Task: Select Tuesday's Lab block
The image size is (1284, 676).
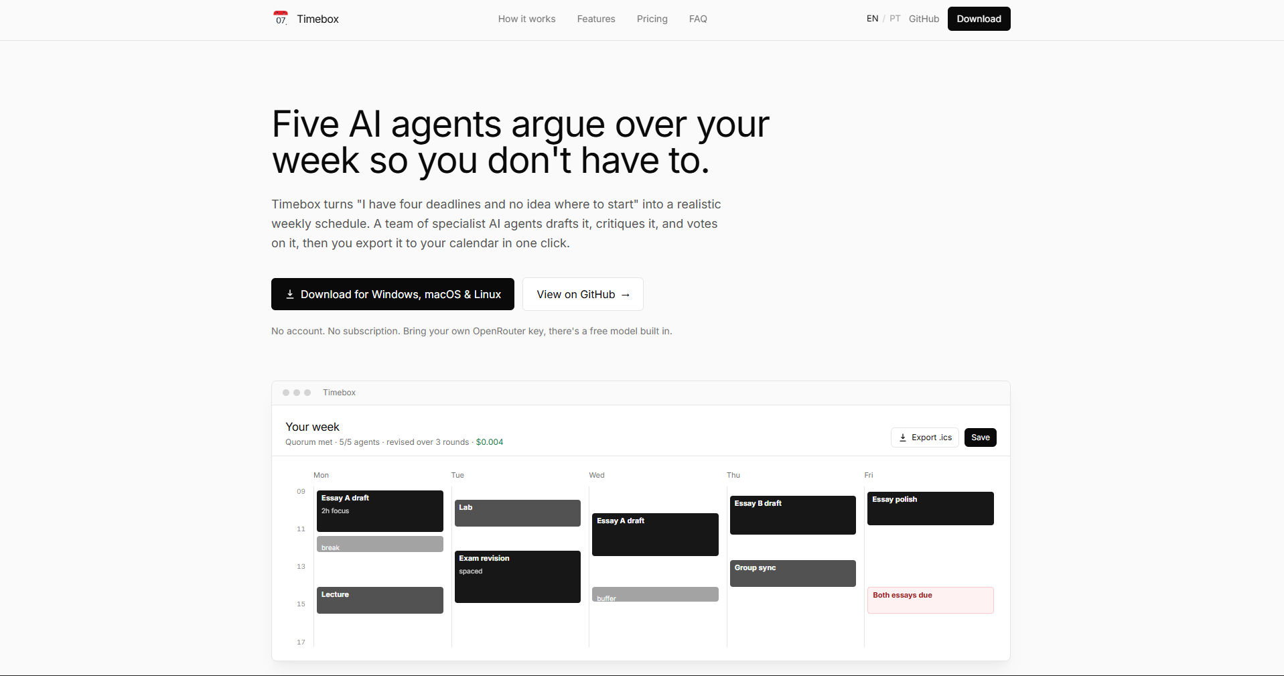Action: click(x=517, y=513)
